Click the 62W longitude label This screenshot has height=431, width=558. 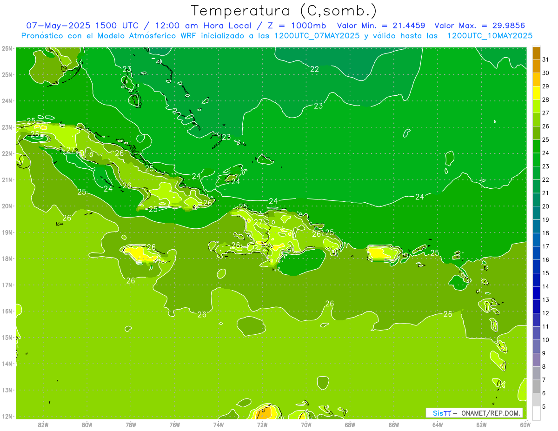481,424
